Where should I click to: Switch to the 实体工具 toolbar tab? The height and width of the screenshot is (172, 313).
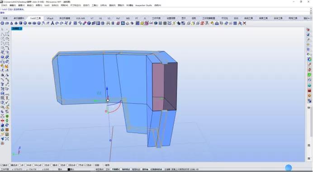(x=278, y=18)
